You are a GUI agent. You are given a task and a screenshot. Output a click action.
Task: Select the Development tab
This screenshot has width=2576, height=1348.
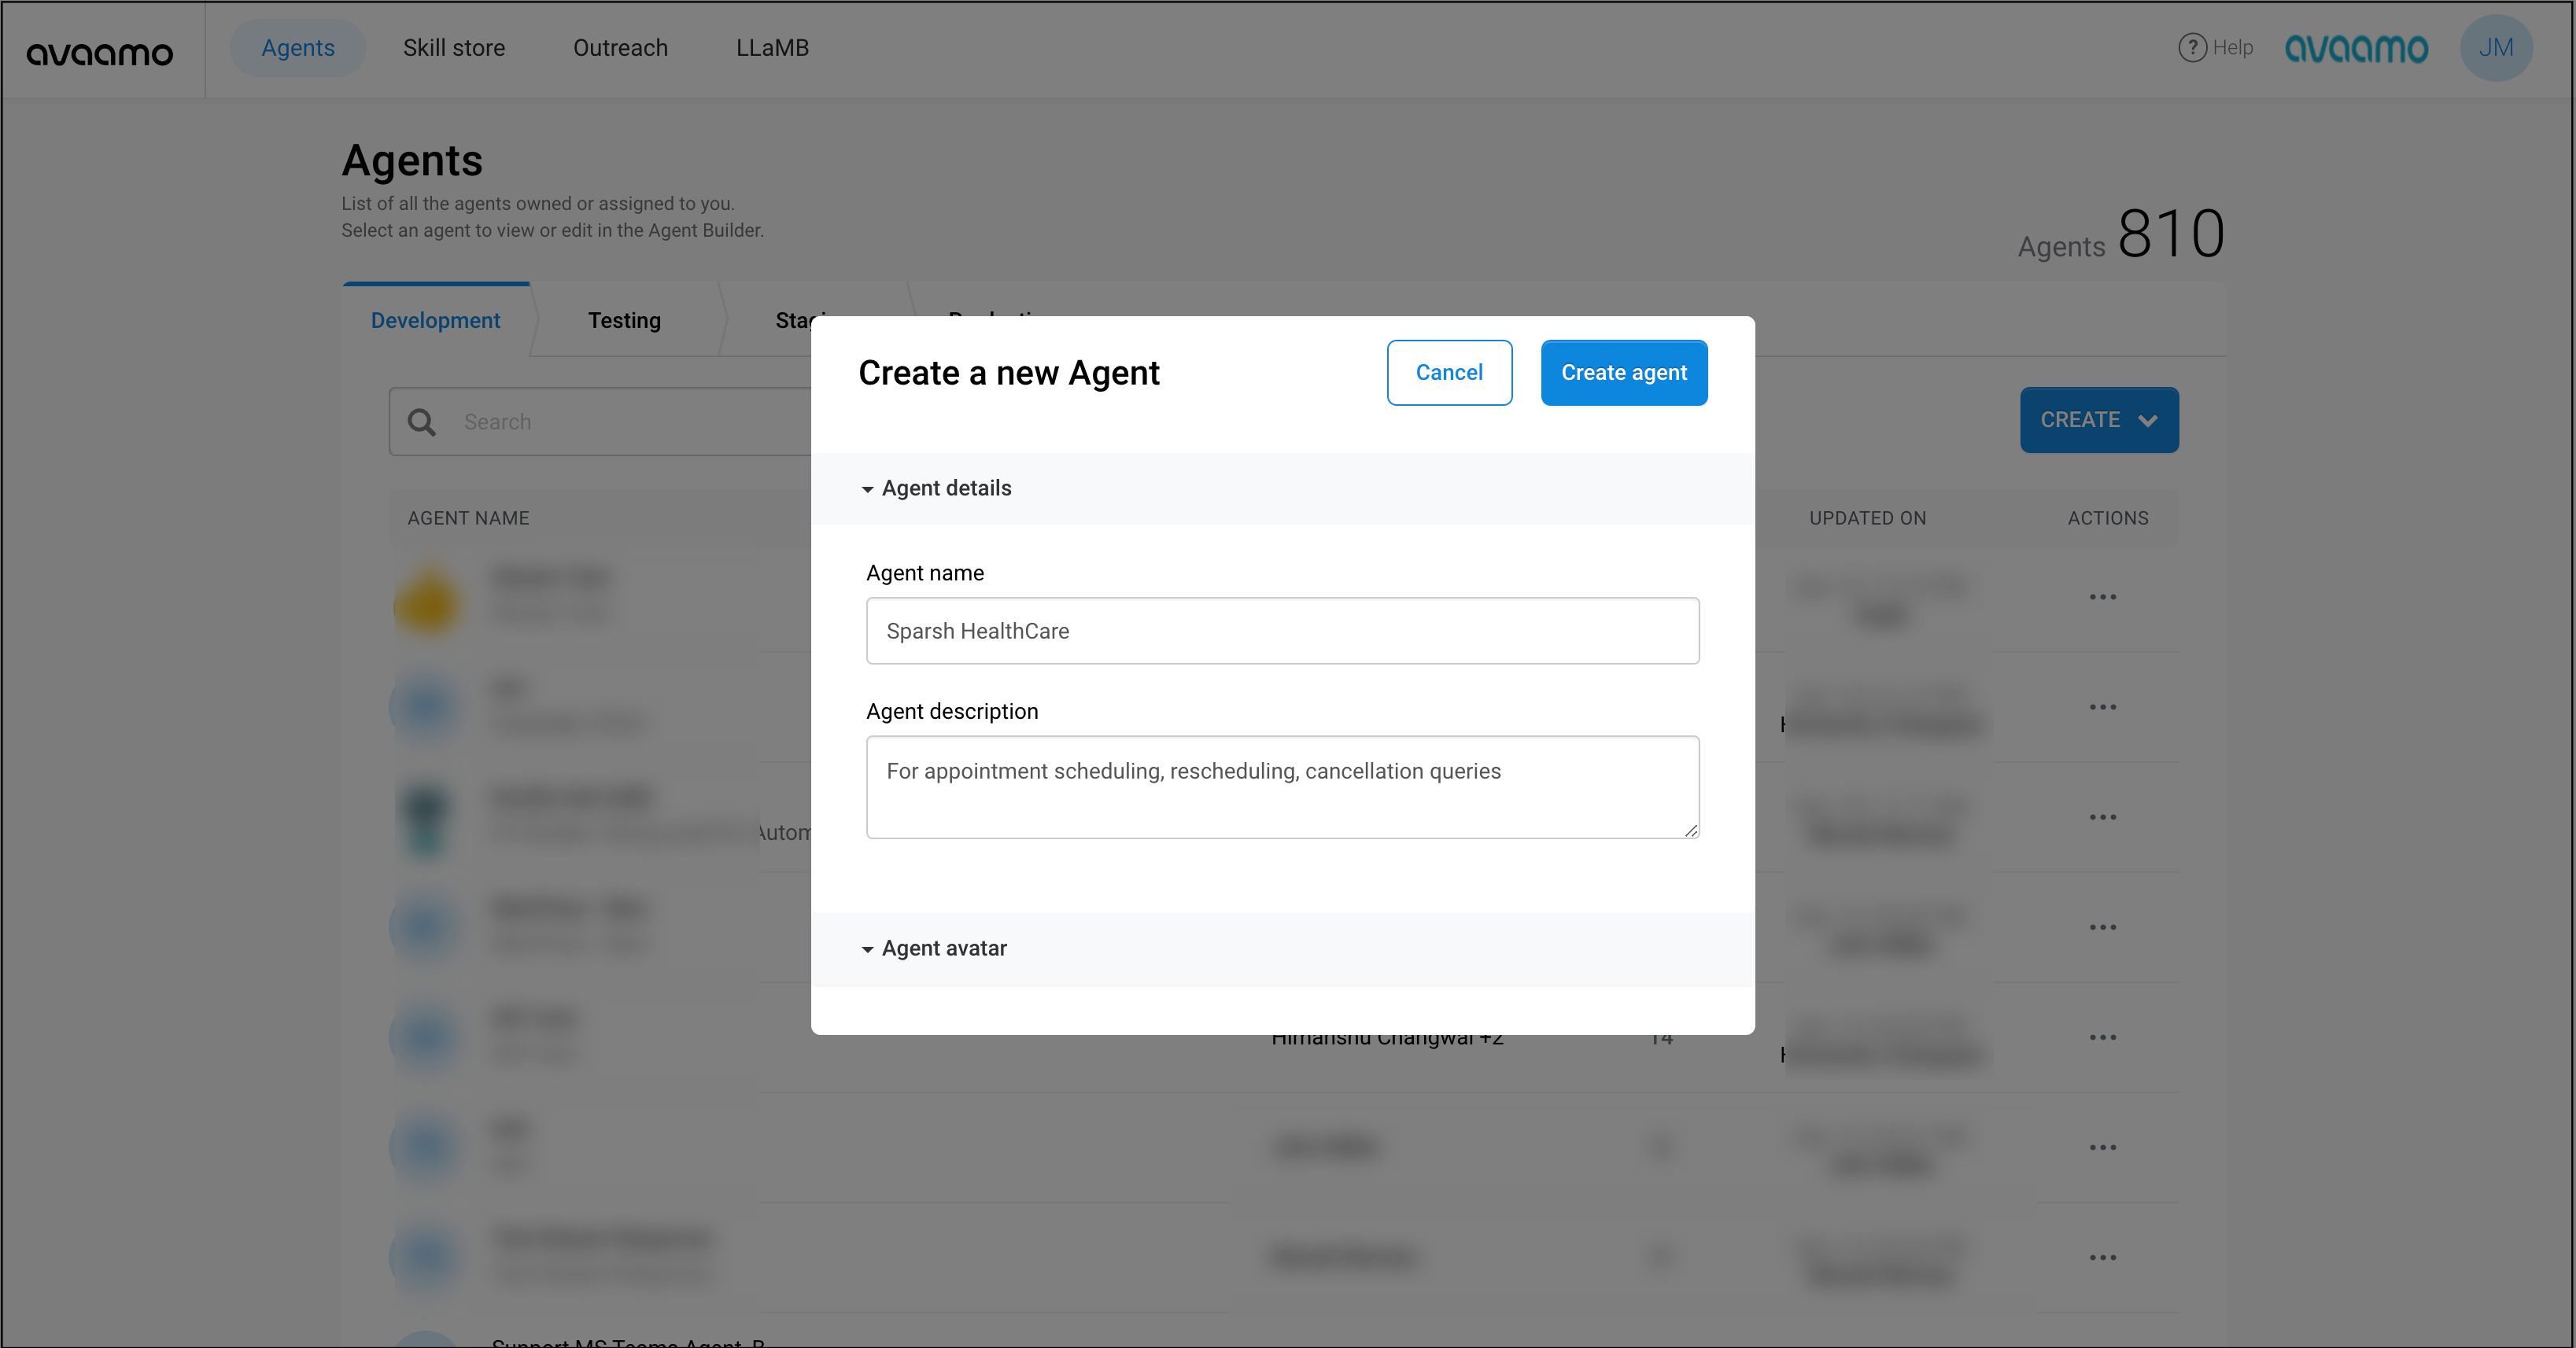tap(435, 320)
